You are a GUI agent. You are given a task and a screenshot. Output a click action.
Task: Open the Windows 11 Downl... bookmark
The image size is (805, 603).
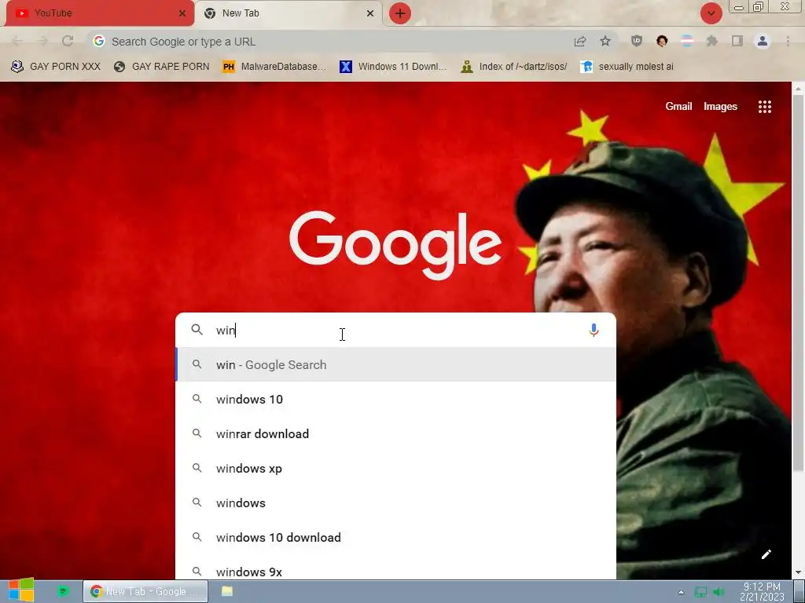(x=394, y=67)
